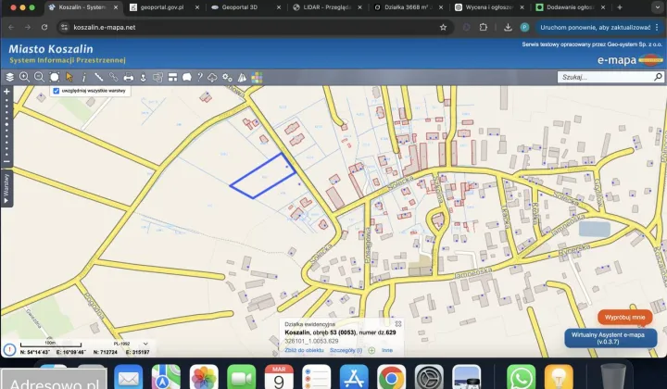Screen dimensions: 667x389
Task: Select the arrow pointer selection tool
Action: [69, 77]
